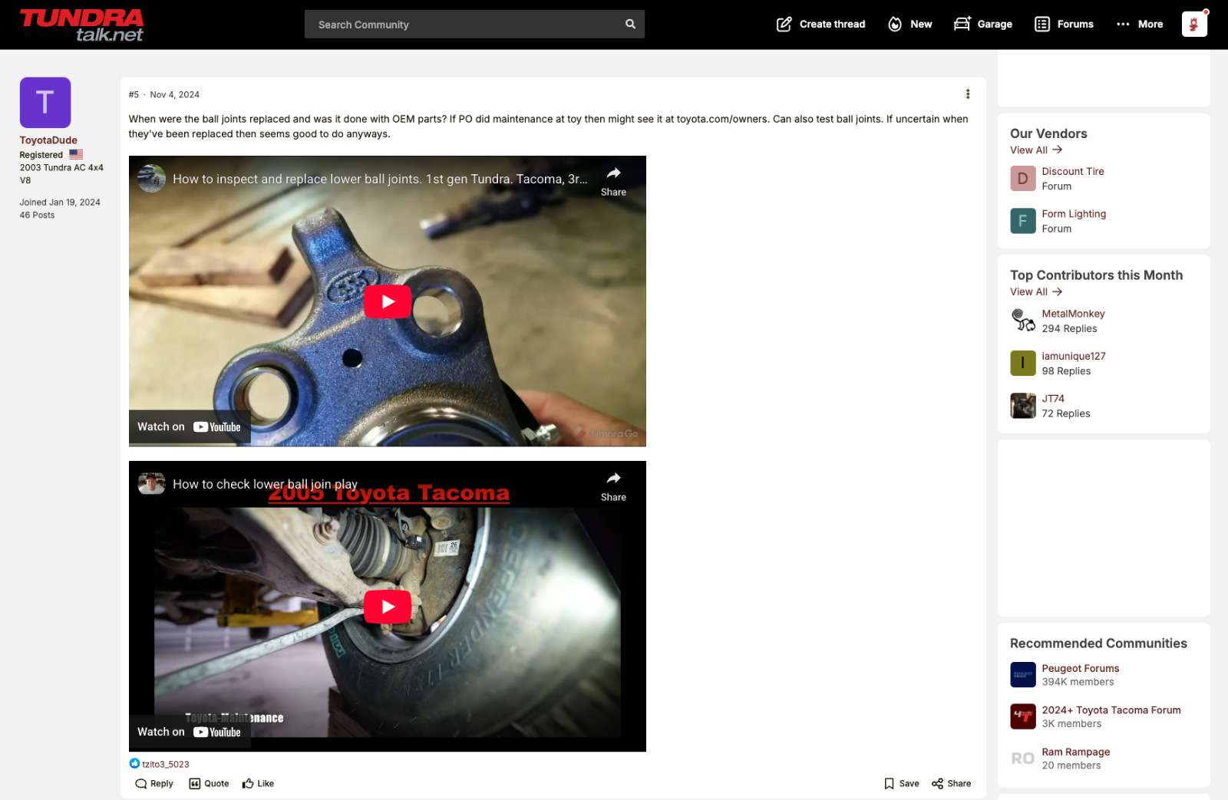This screenshot has width=1228, height=800.
Task: Like the post by ToyotaDude
Action: coord(258,783)
